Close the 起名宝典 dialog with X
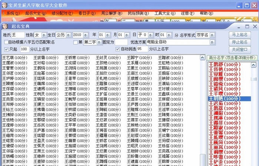Screen dimensions: 259x166 [x=255, y=27]
